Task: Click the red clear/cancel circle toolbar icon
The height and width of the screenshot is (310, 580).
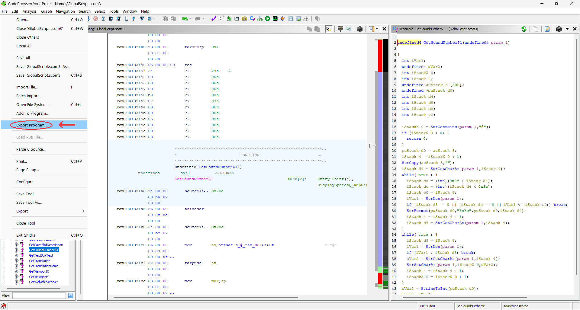Action: point(95,19)
